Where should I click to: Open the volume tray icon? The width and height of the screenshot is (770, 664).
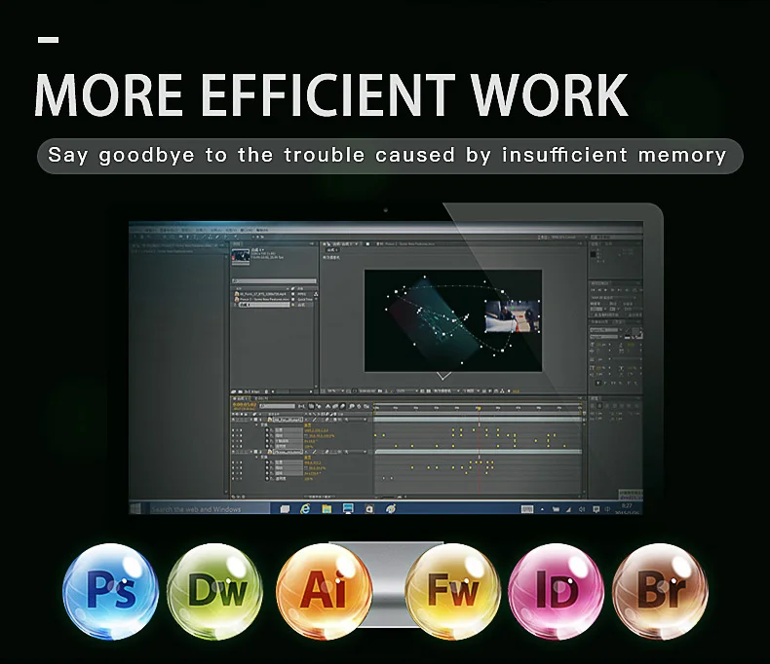point(582,509)
